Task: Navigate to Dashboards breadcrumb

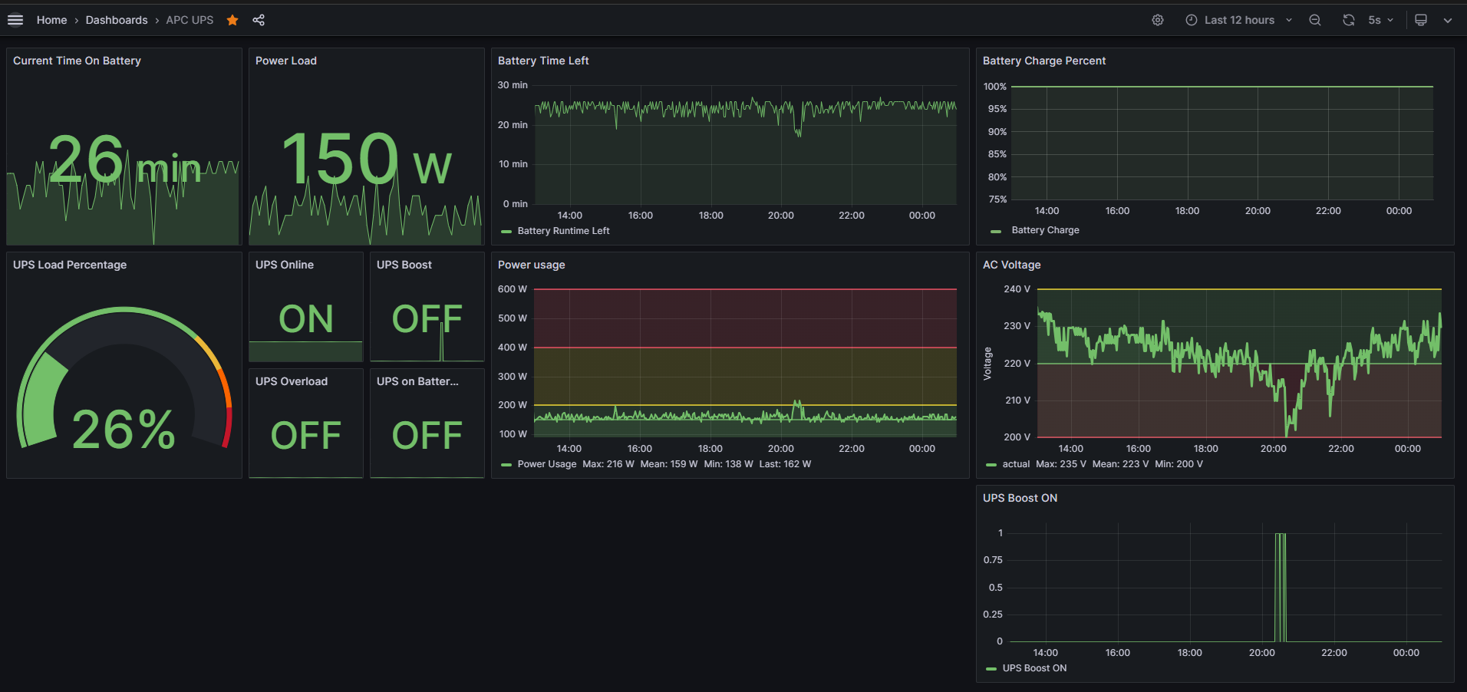Action: point(117,20)
